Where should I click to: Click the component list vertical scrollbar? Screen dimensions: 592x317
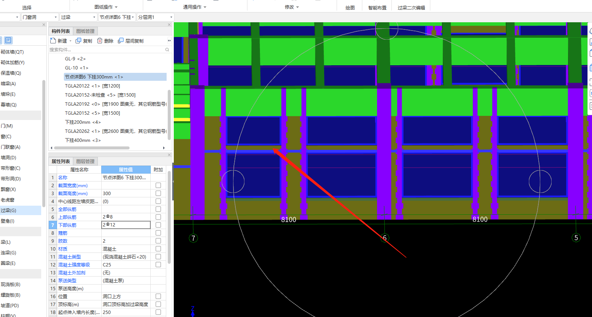tap(169, 115)
